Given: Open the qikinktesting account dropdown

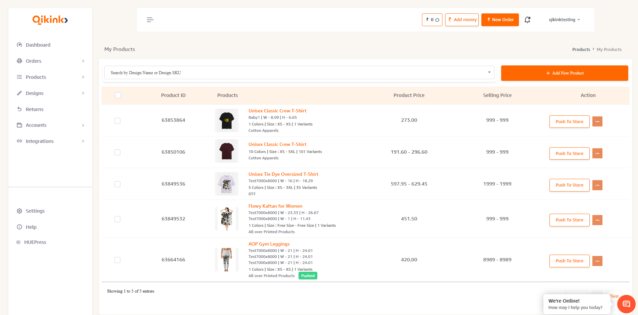Looking at the screenshot, I should pos(564,20).
